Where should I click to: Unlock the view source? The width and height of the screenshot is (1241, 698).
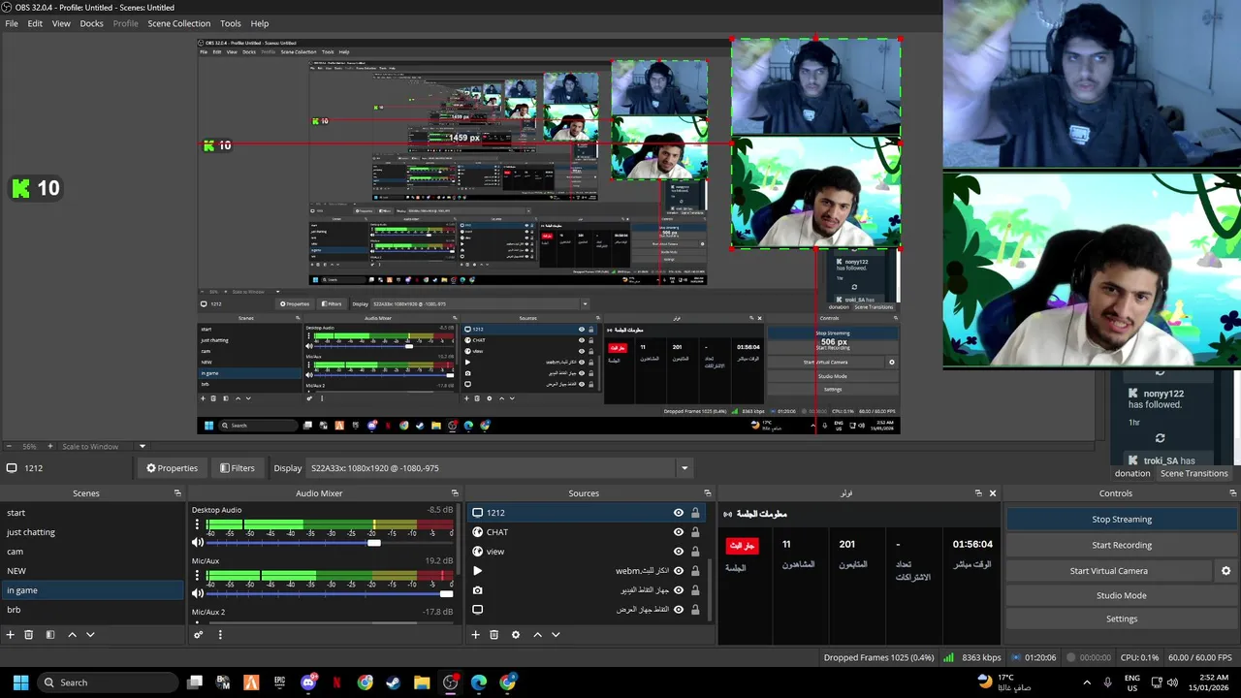695,552
